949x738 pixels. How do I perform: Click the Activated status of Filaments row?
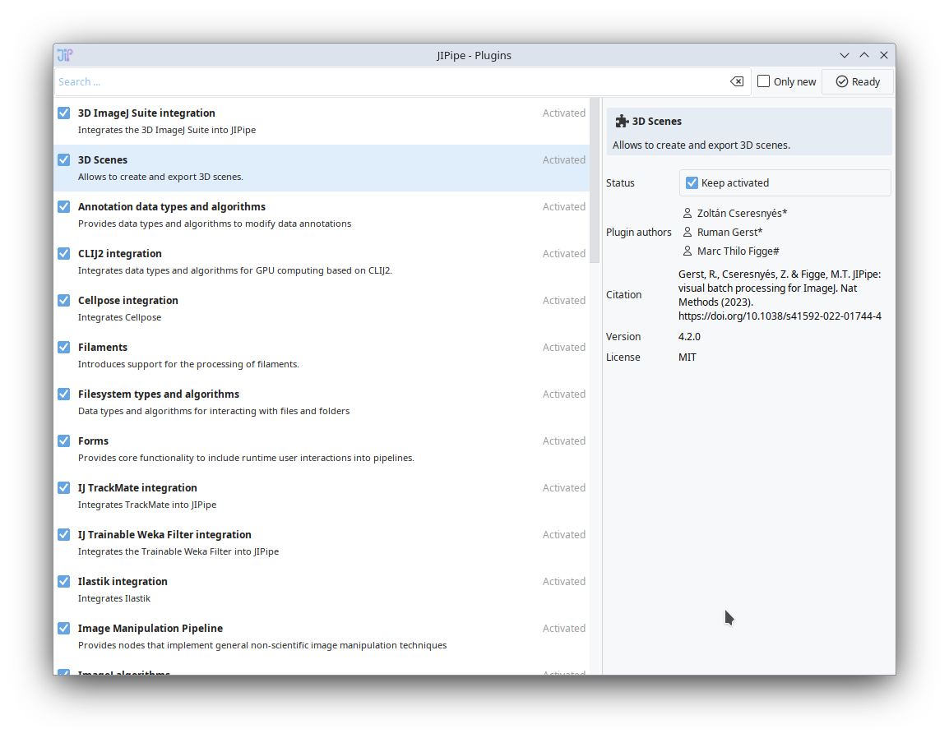pyautogui.click(x=564, y=348)
